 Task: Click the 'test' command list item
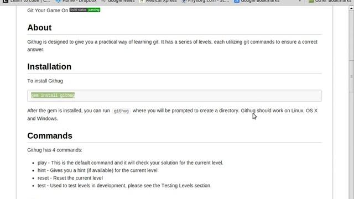pos(124,186)
